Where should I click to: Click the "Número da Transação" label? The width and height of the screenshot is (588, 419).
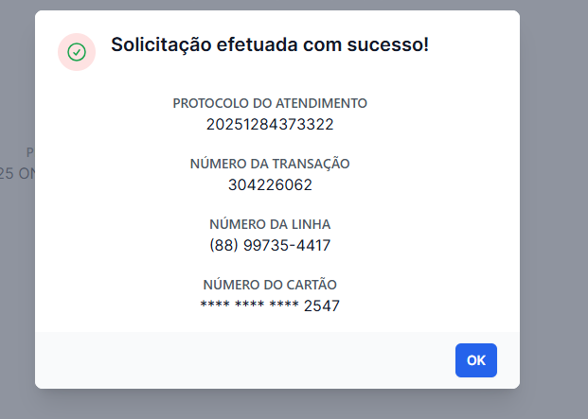(x=270, y=163)
